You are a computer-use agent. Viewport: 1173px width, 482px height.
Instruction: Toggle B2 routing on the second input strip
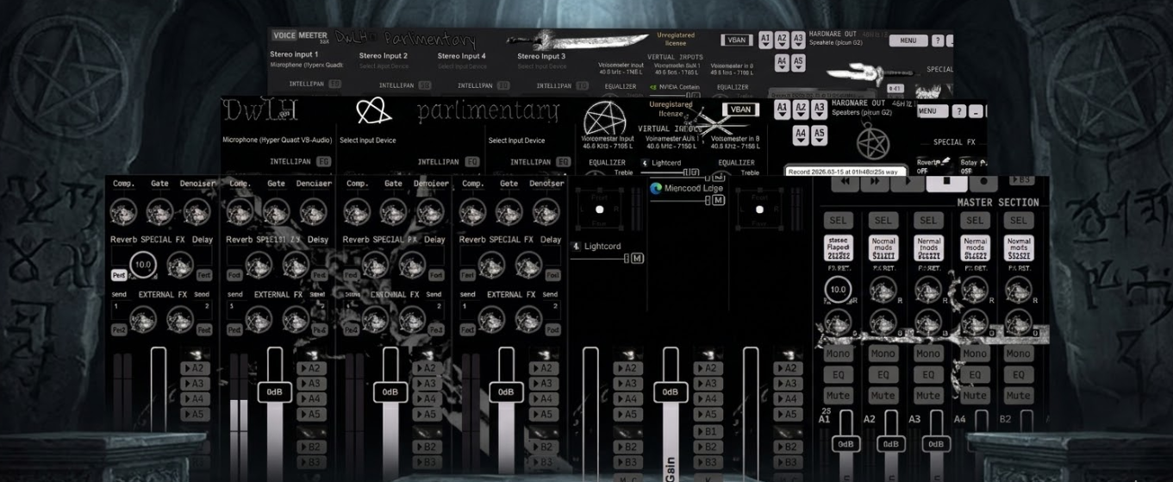click(x=312, y=447)
